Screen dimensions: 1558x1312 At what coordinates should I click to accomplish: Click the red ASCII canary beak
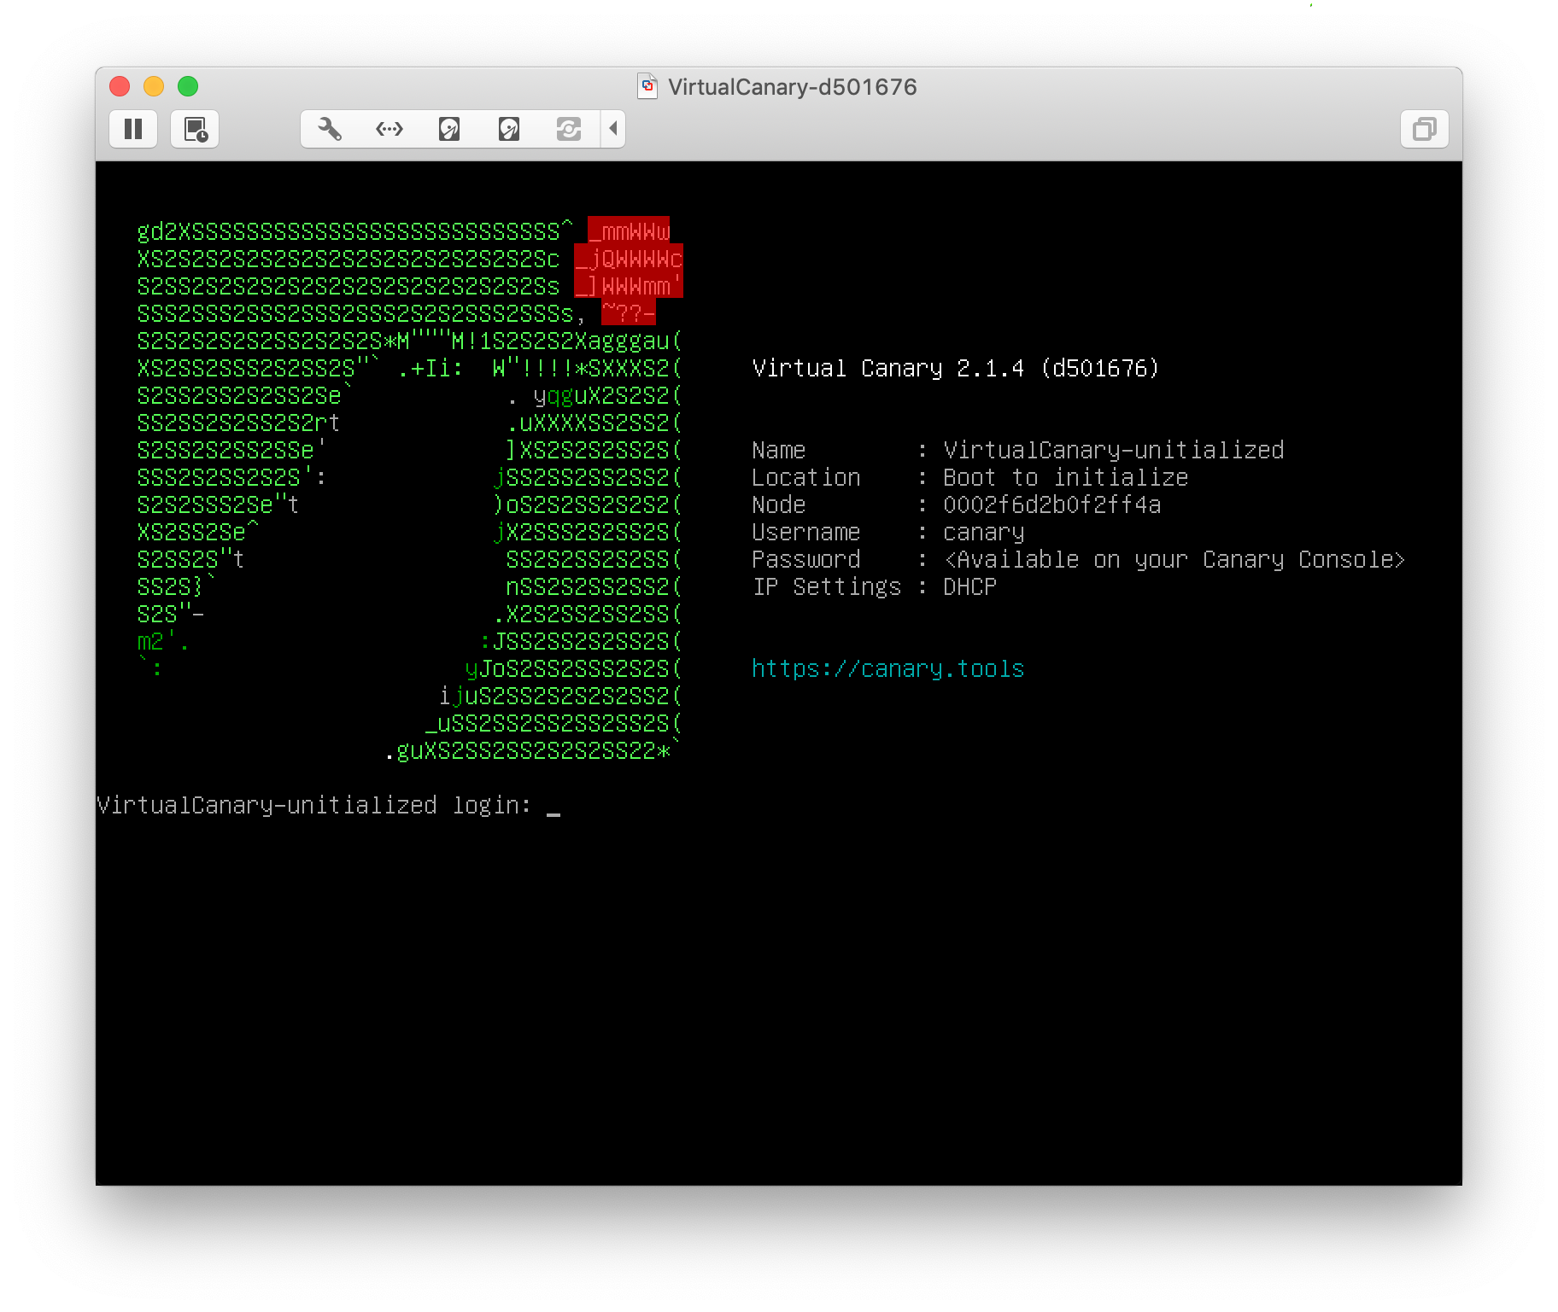pos(629,271)
